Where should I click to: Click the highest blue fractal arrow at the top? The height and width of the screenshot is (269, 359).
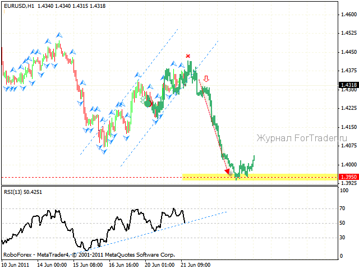[59, 35]
